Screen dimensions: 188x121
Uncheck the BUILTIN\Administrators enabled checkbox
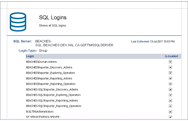170,112
